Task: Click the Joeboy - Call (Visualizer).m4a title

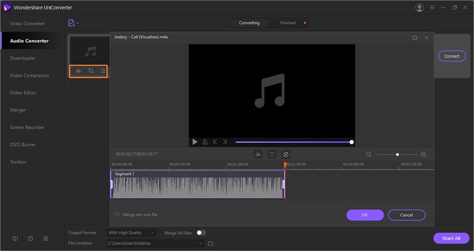Action: point(141,37)
